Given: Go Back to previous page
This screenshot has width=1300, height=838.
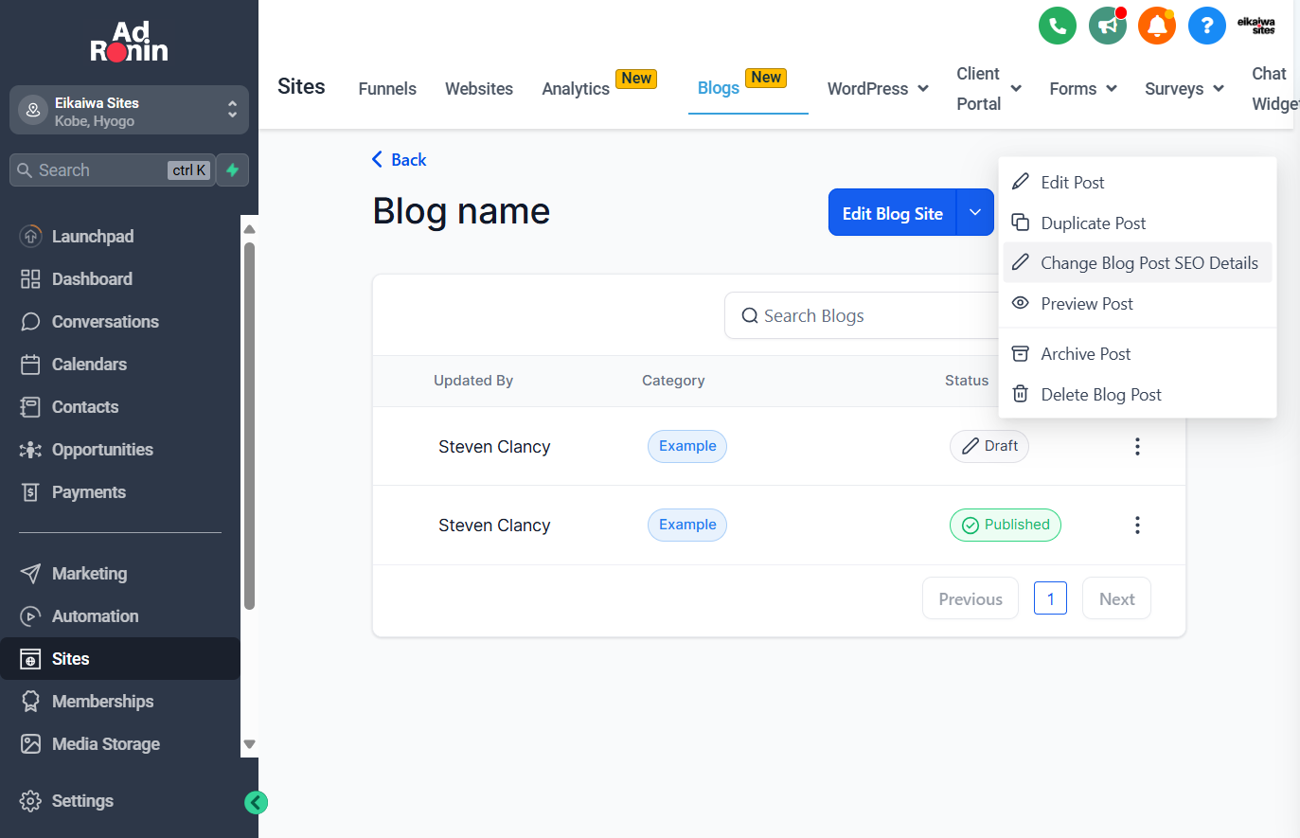Looking at the screenshot, I should (399, 159).
